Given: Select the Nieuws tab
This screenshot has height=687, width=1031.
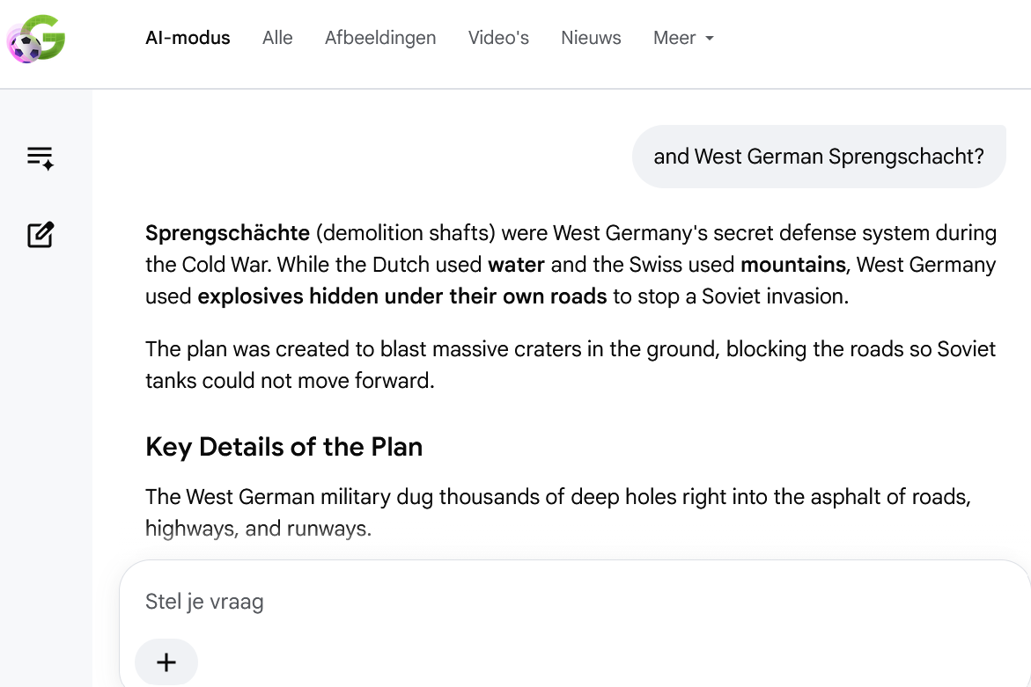Looking at the screenshot, I should (x=591, y=38).
